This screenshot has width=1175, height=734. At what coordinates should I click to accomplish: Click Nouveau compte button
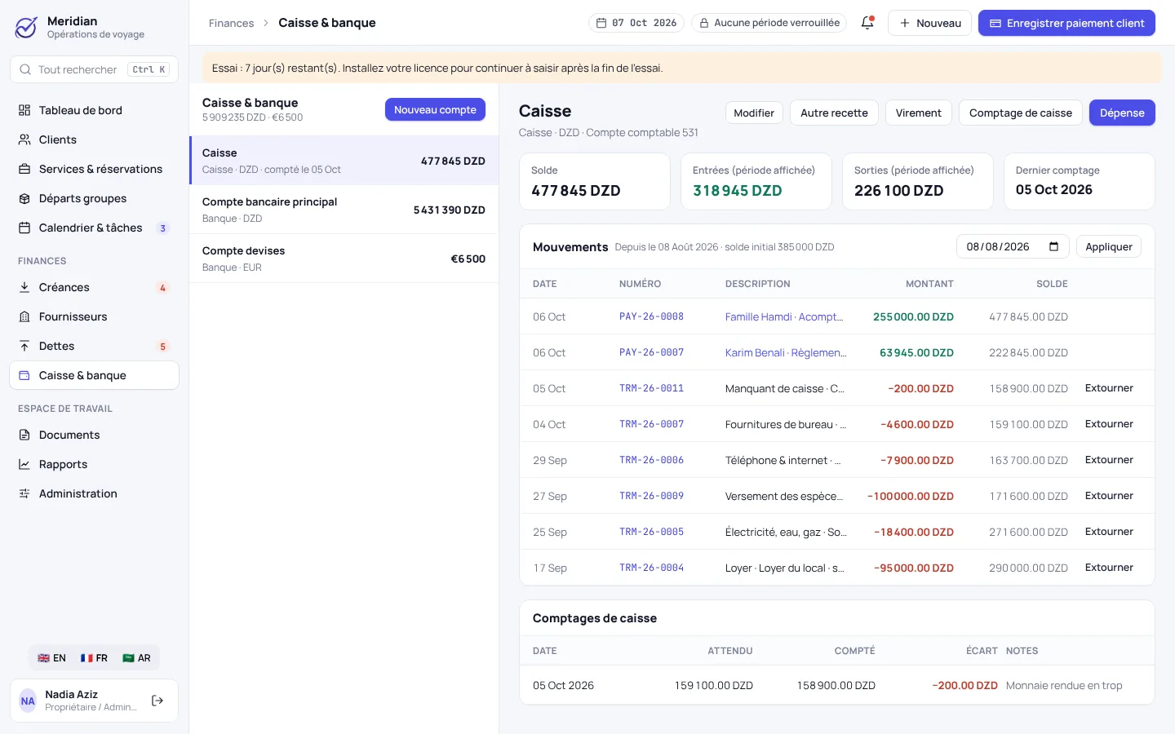pos(435,109)
